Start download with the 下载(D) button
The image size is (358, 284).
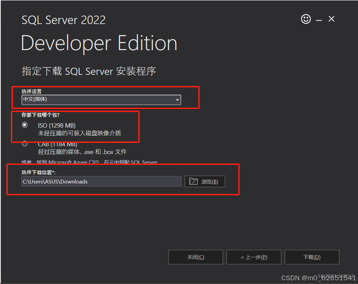tap(312, 257)
